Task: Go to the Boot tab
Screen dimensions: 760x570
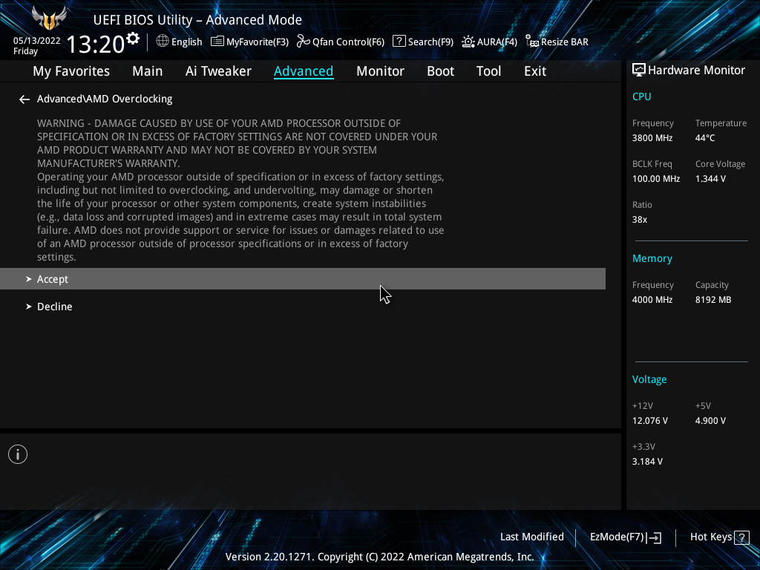Action: (x=440, y=71)
